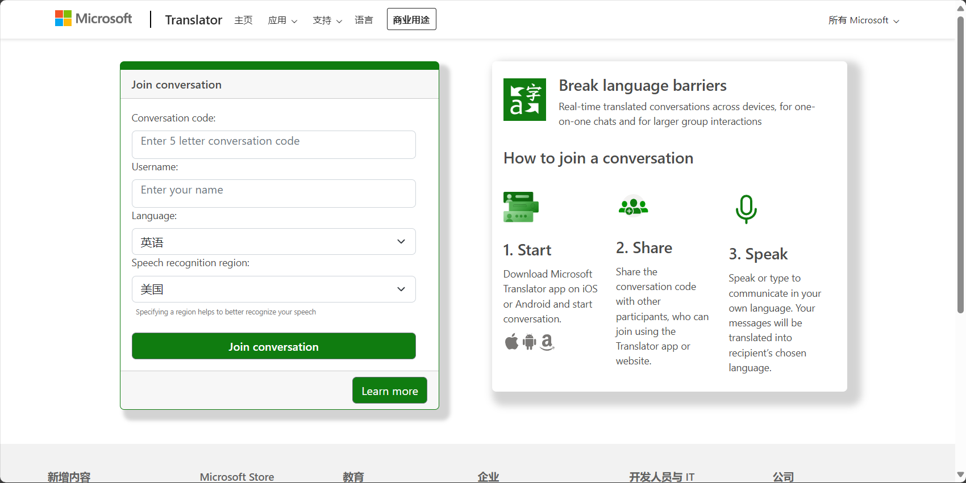Click the Conversation code: label
The height and width of the screenshot is (483, 966).
(x=174, y=118)
